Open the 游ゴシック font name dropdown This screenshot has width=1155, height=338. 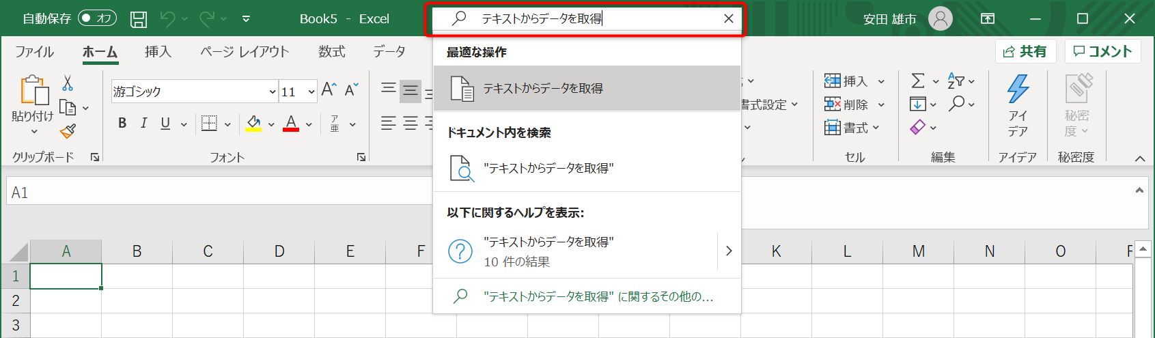coord(273,91)
